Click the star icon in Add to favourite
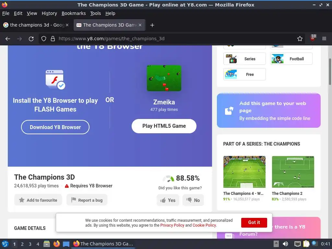The image size is (332, 249). 22,200
